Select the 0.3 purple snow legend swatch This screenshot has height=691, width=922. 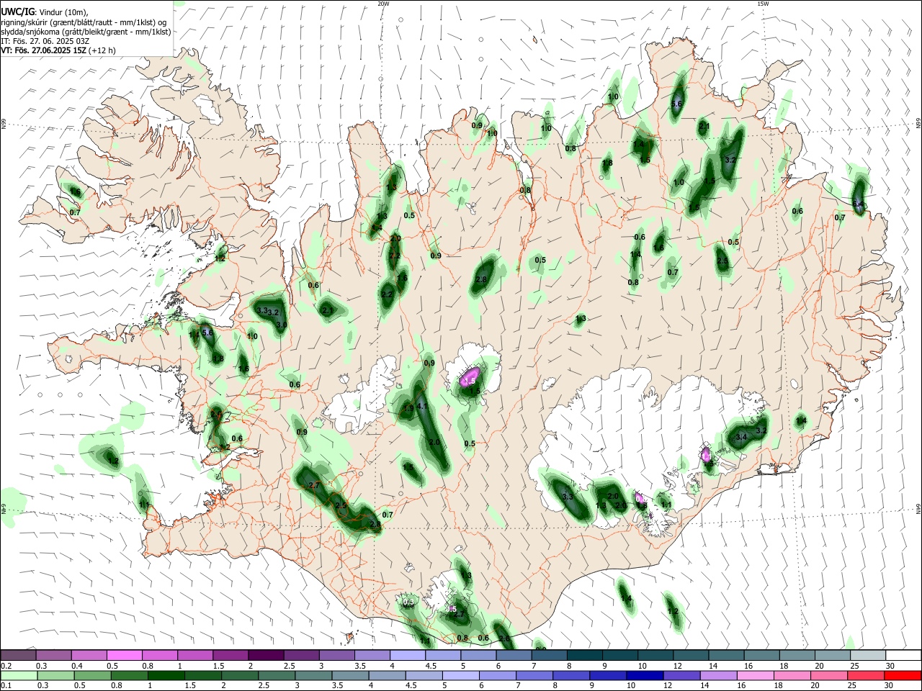[x=54, y=655]
